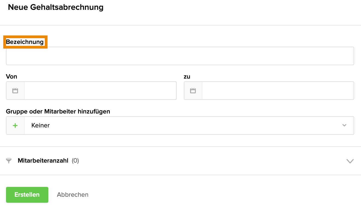Click the (0) employee count
361x209 pixels.
tap(75, 161)
